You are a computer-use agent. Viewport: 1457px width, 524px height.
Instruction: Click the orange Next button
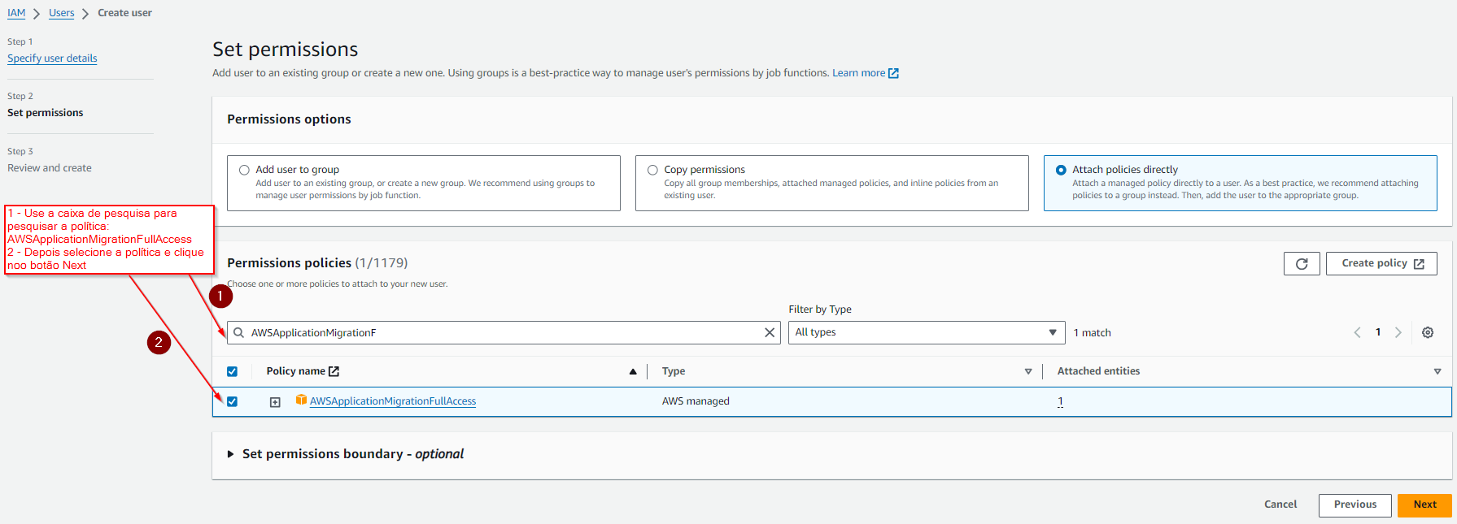[x=1424, y=505]
